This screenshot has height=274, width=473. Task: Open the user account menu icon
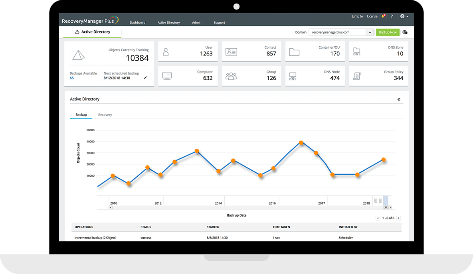(x=404, y=16)
